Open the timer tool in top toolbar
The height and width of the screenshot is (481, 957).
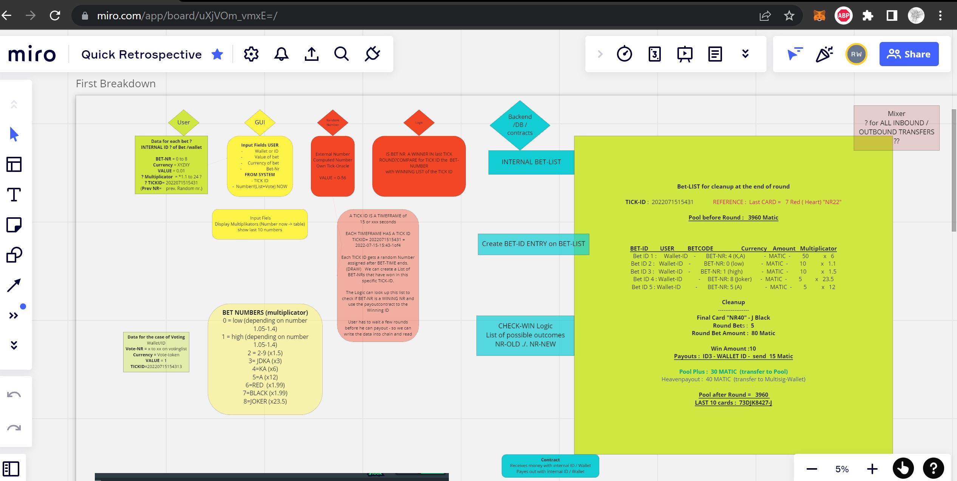point(625,54)
